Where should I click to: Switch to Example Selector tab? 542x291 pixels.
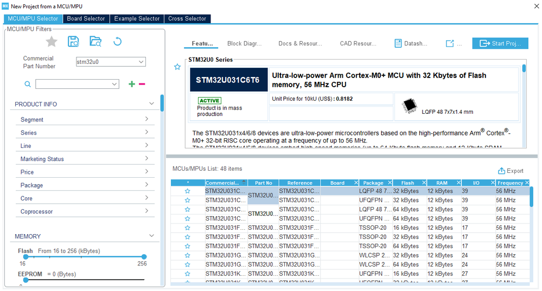(137, 18)
